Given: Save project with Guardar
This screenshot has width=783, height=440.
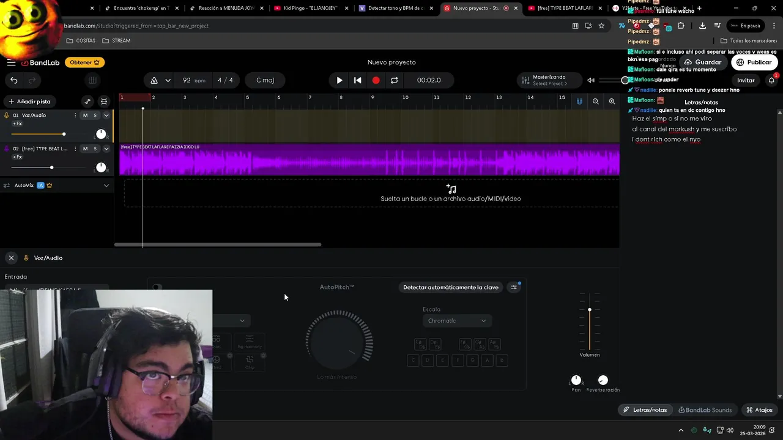Looking at the screenshot, I should [x=702, y=62].
